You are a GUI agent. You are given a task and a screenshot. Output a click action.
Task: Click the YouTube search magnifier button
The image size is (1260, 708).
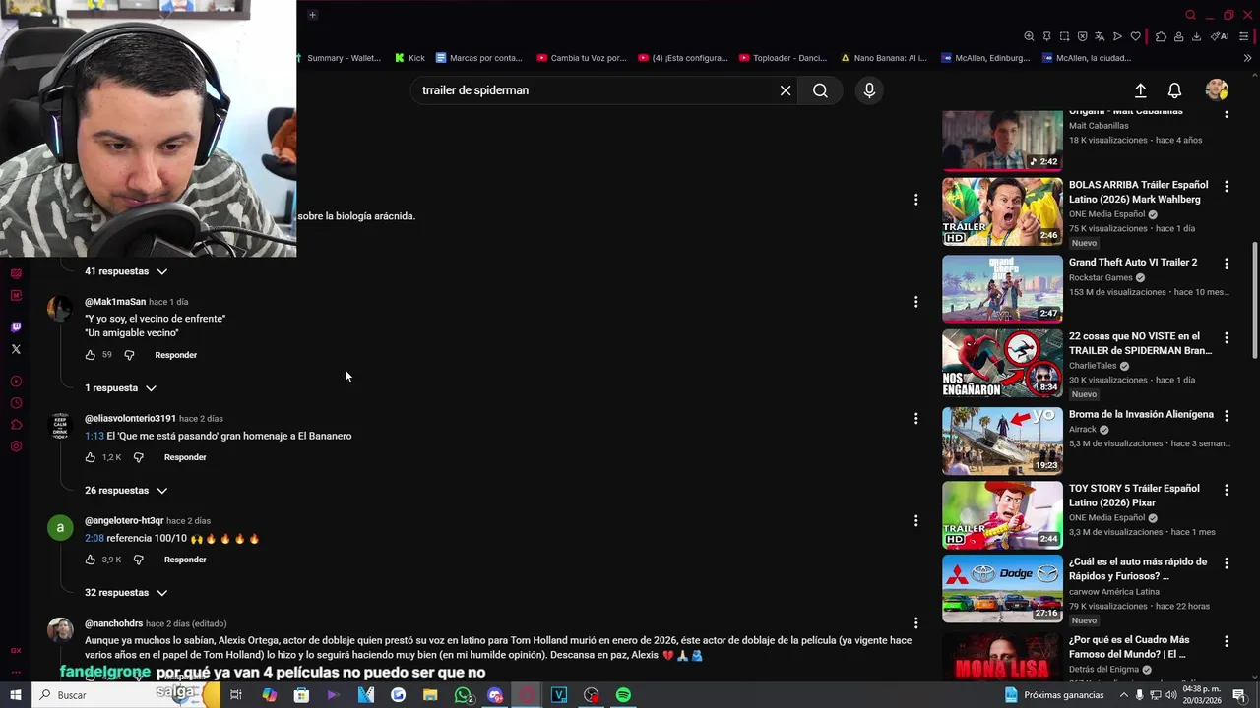820,90
